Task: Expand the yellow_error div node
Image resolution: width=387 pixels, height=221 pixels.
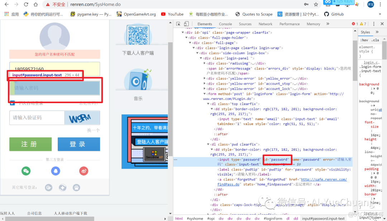Action: [205, 78]
